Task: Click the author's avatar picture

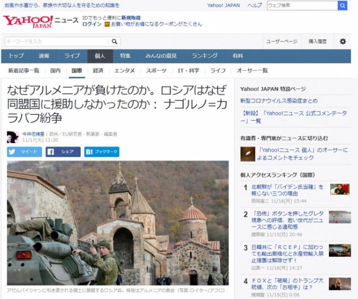Action: [x=13, y=137]
